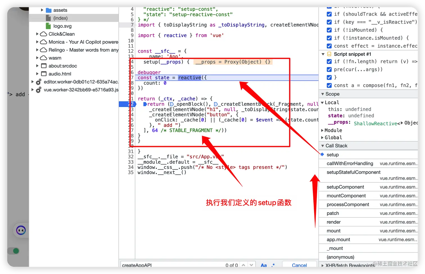This screenshot has width=425, height=274.
Task: Go to next search result arrow
Action: (251, 265)
